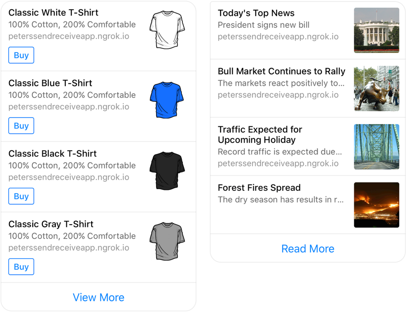Open Today's Top News headline
408x314 pixels.
click(x=256, y=13)
